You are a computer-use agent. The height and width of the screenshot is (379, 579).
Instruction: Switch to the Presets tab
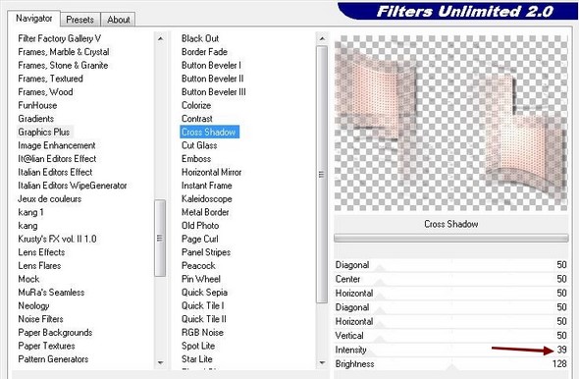[79, 20]
